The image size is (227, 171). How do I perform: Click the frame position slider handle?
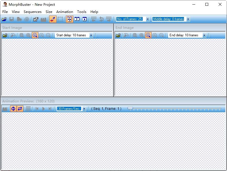pyautogui.click(x=130, y=108)
